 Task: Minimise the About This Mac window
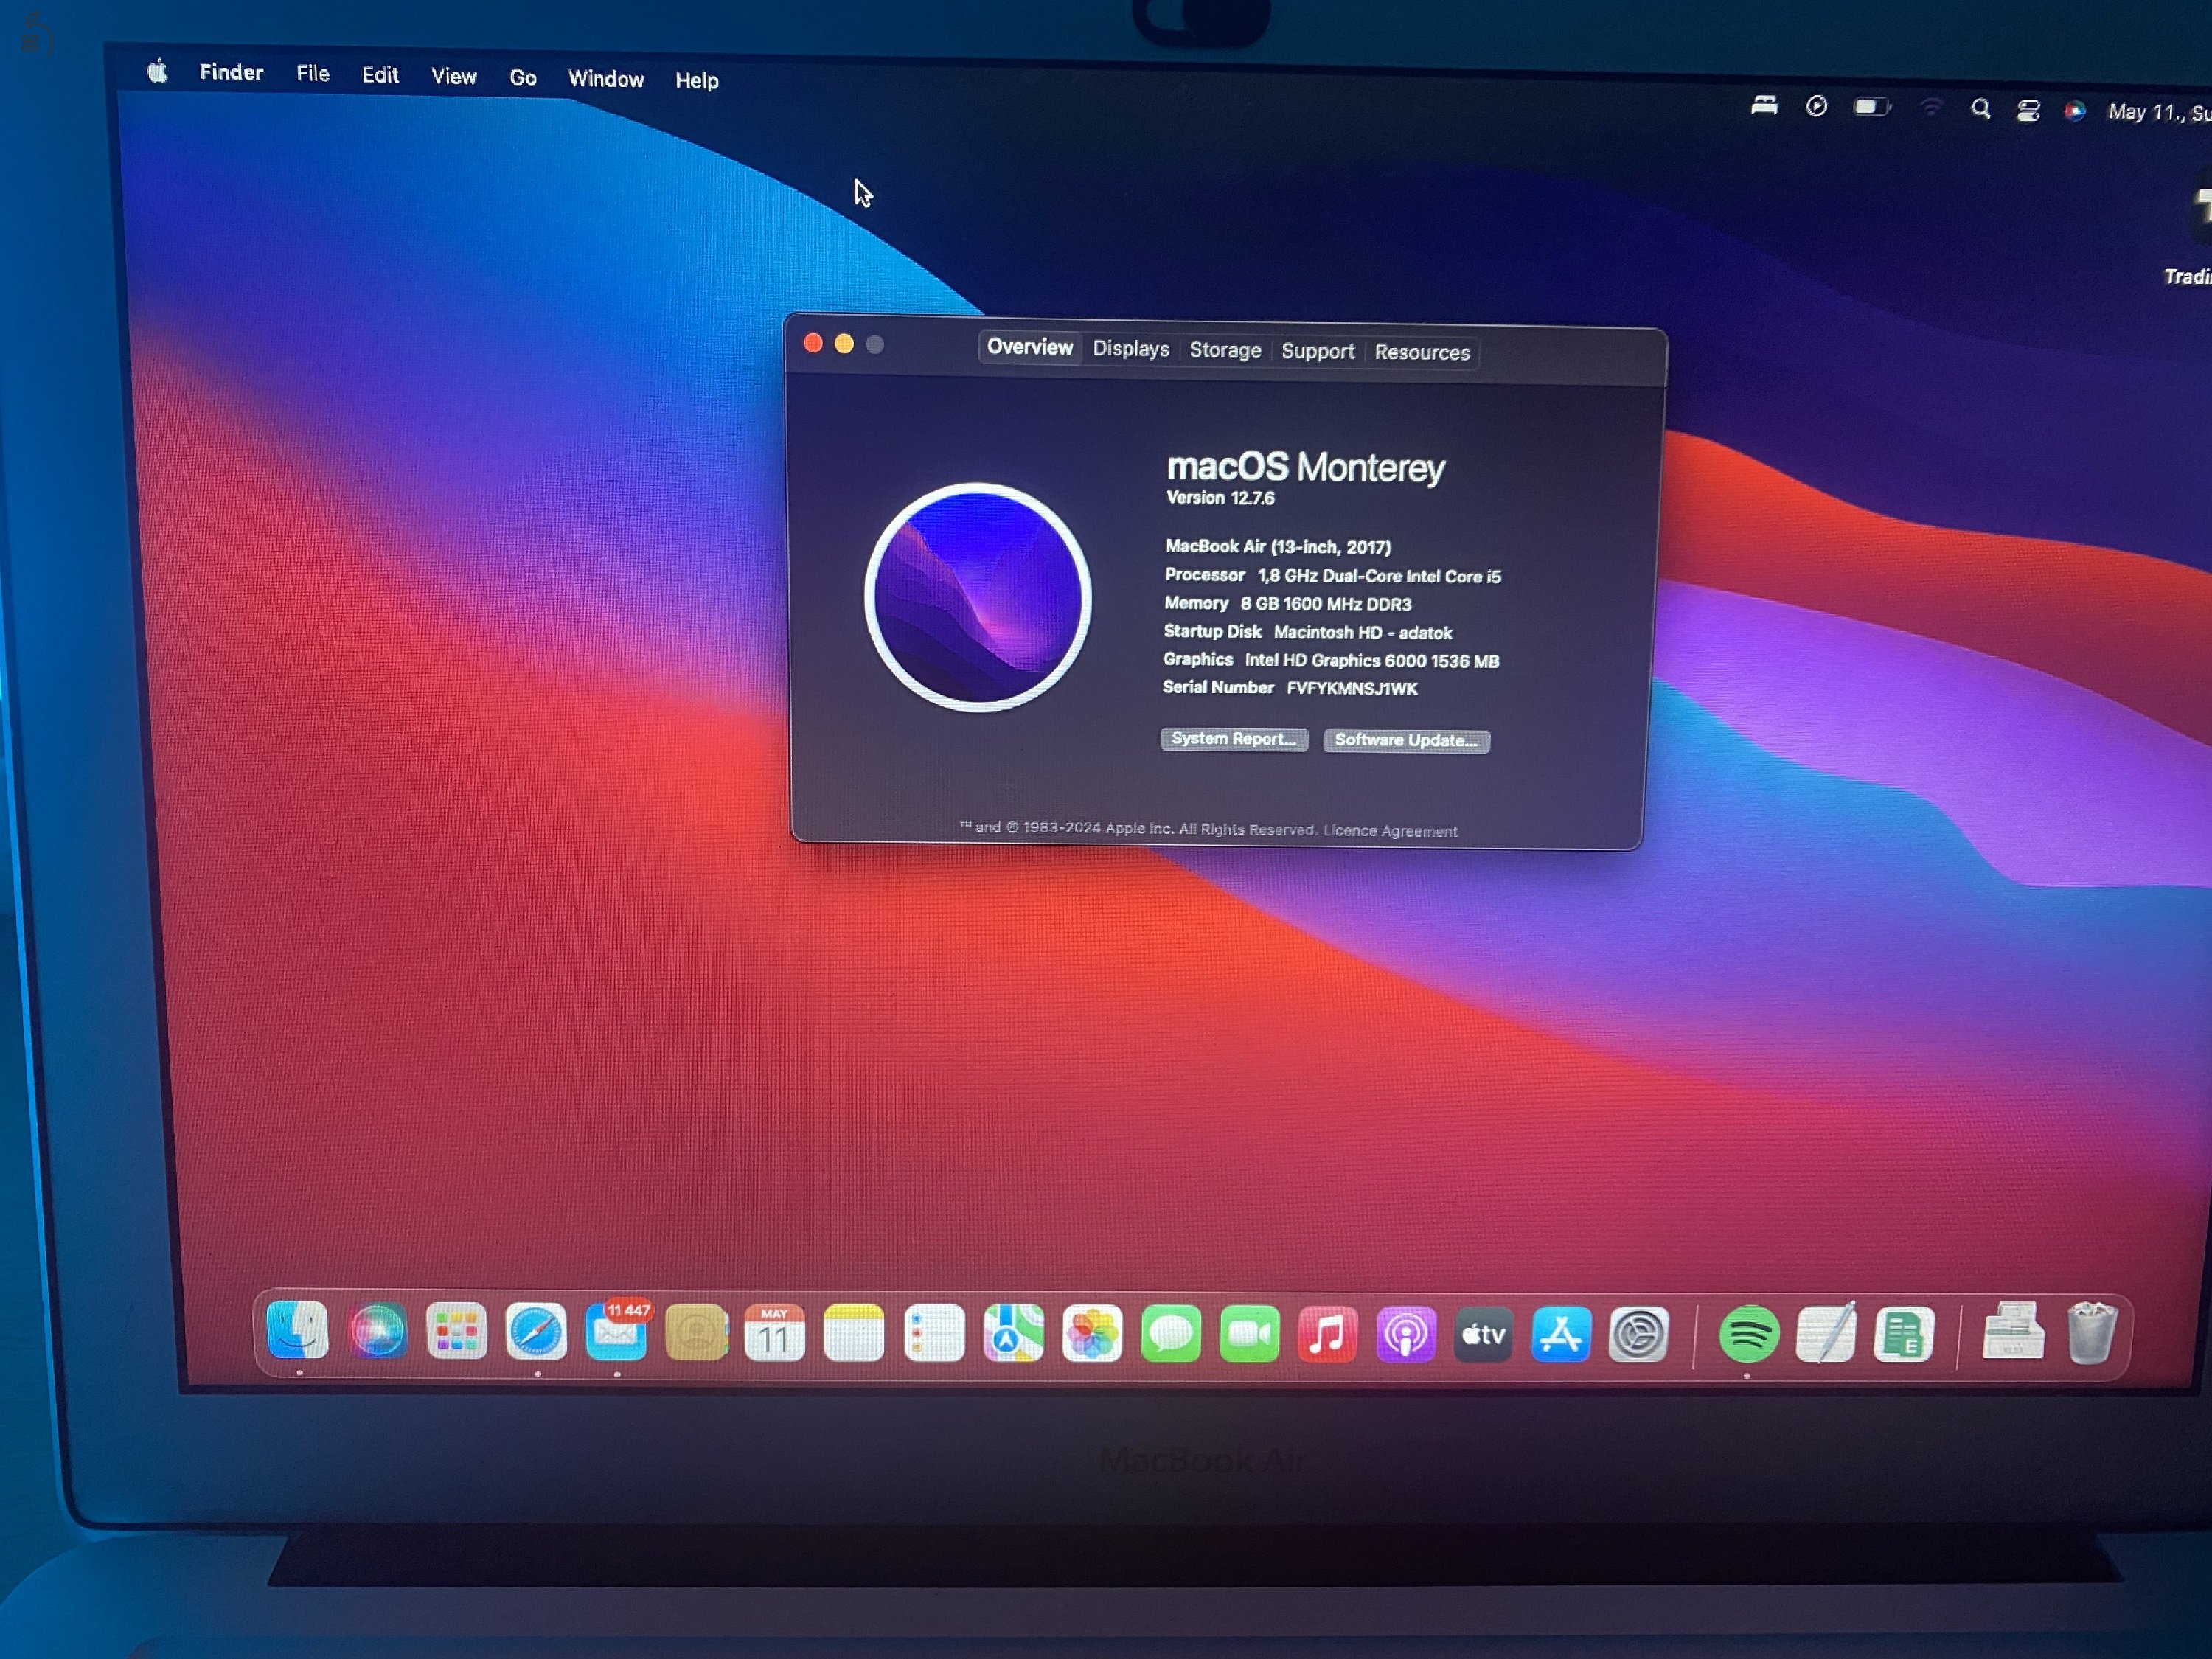point(844,344)
